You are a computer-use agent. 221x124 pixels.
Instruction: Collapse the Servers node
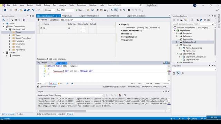pyautogui.click(x=4, y=53)
